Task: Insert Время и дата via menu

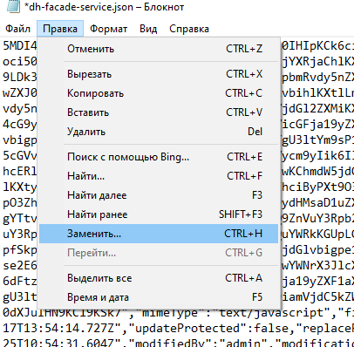Action: tap(159, 297)
